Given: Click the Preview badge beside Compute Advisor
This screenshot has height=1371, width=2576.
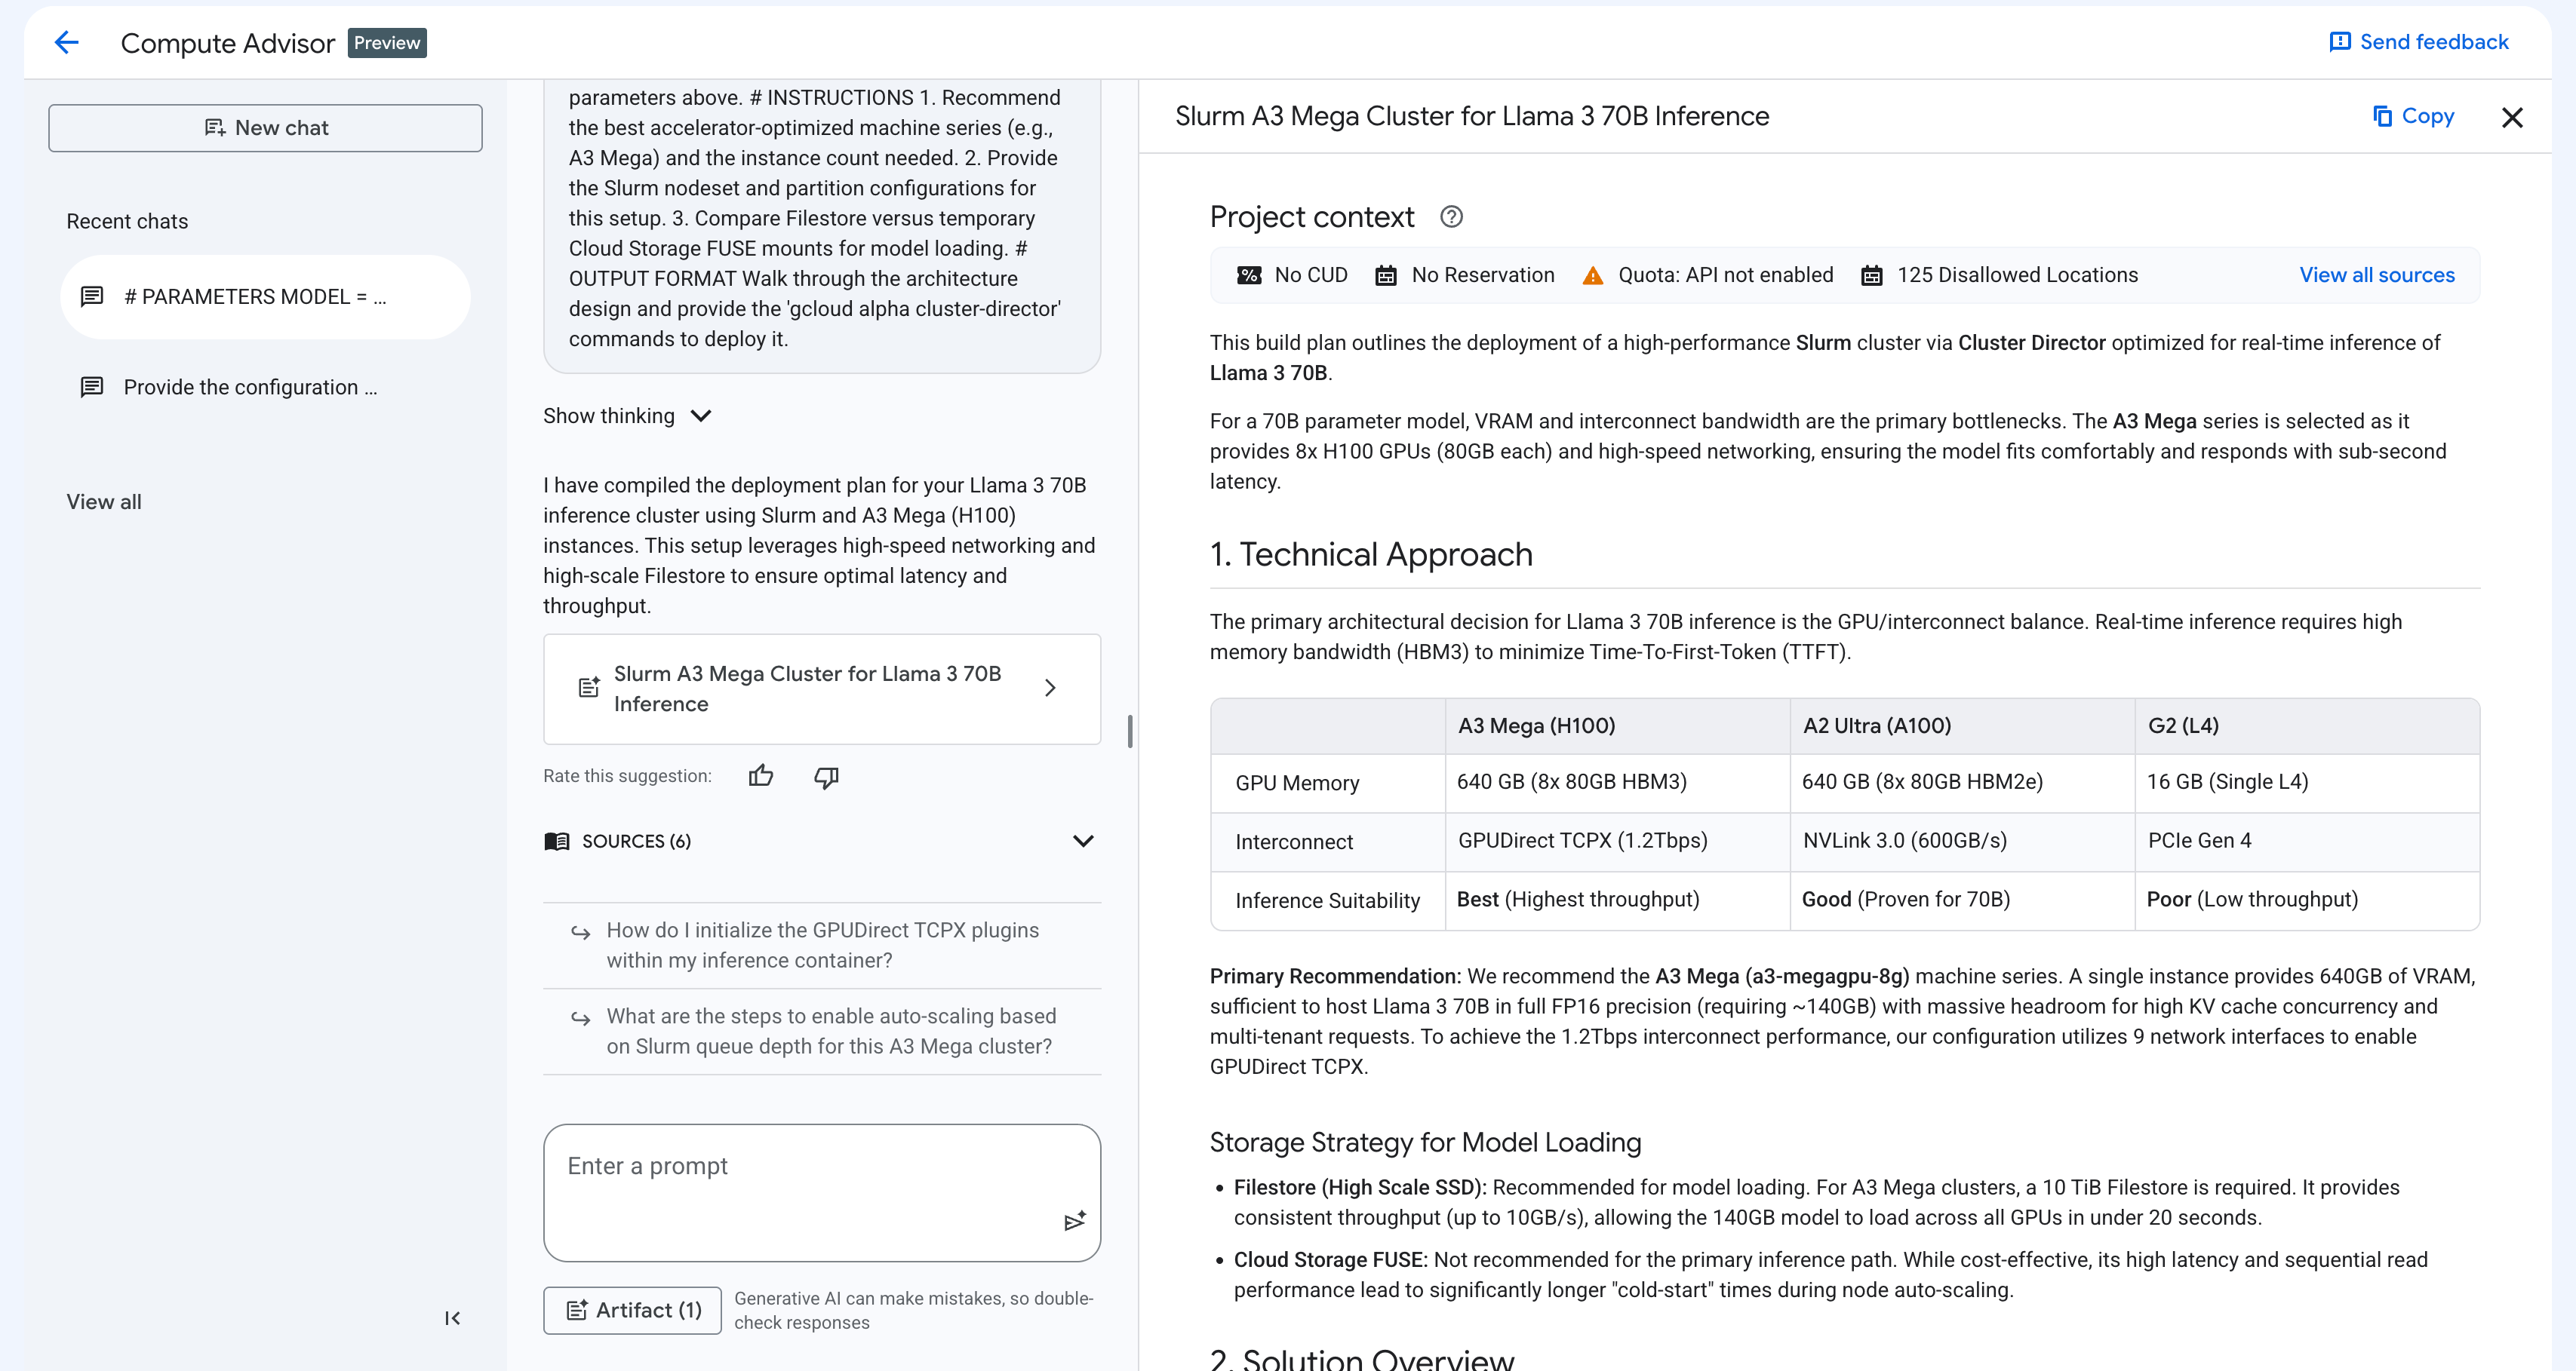Looking at the screenshot, I should (x=387, y=43).
